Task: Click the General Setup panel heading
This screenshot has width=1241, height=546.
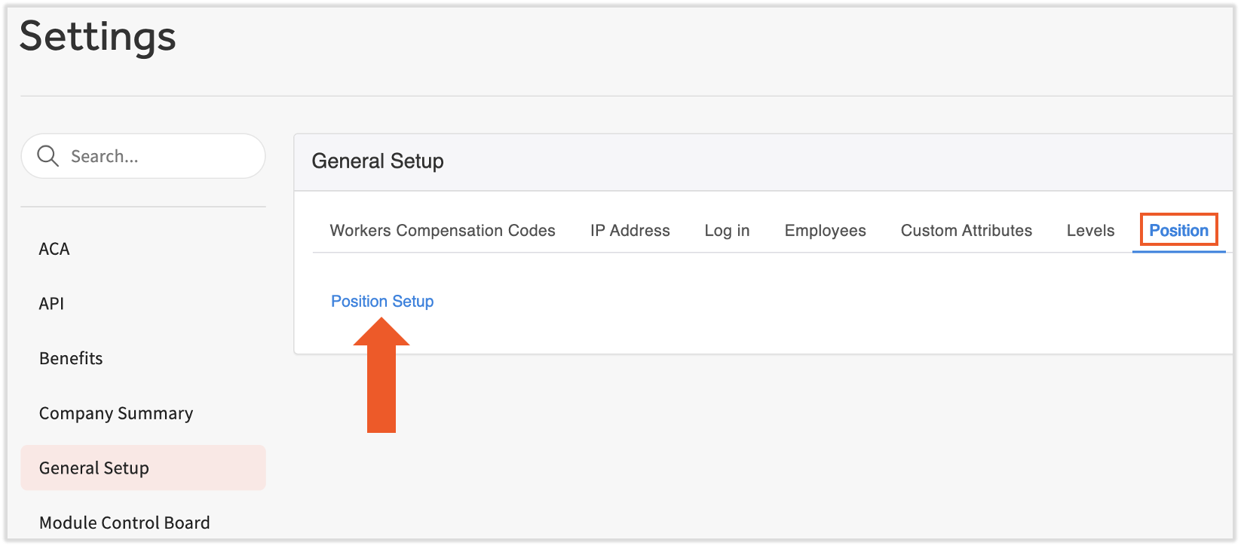Action: 378,161
